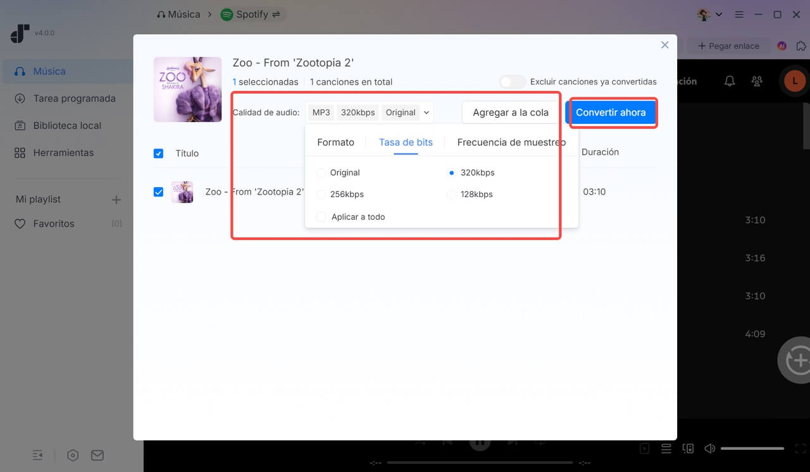Viewport: 810px width, 472px height.
Task: Click the Agregar a la cola button
Action: pos(510,112)
